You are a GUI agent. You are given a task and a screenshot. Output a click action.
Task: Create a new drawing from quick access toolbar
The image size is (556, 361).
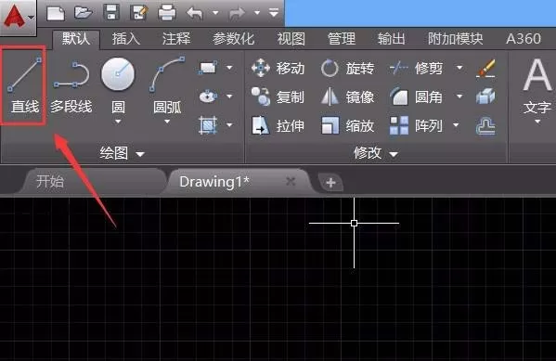tap(56, 13)
